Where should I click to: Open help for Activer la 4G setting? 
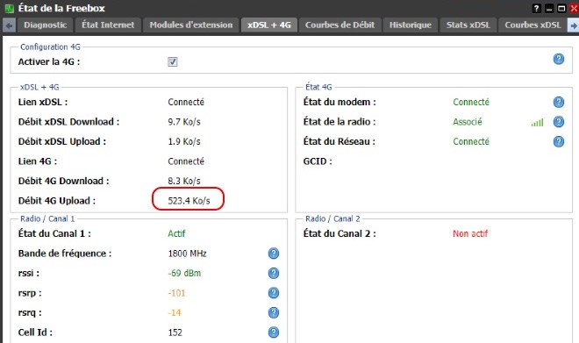(x=559, y=59)
